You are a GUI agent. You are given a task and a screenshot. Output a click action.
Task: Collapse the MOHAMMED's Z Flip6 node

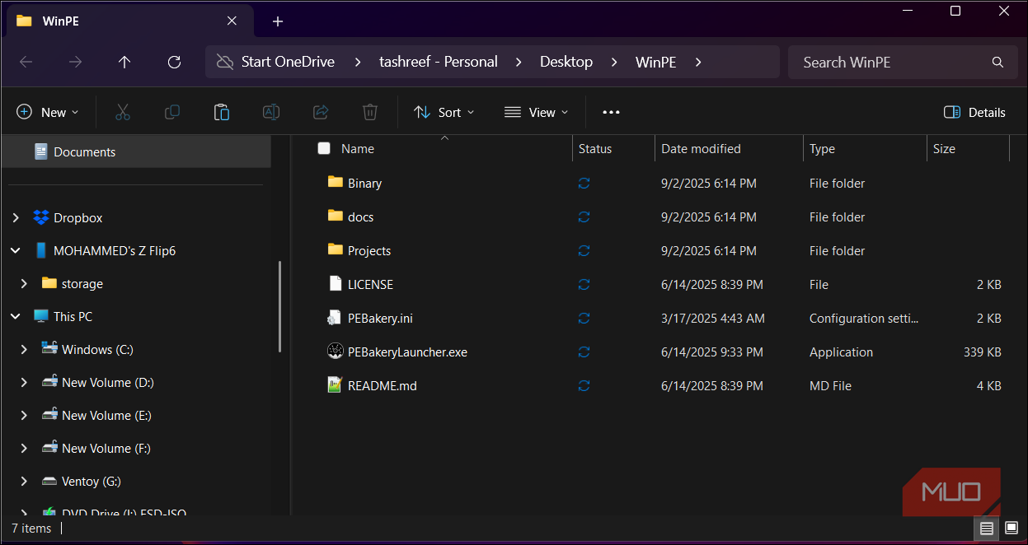tap(16, 250)
